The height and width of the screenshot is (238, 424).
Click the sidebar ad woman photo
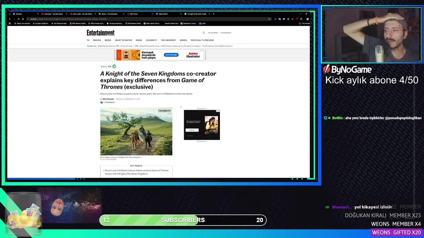(211, 125)
